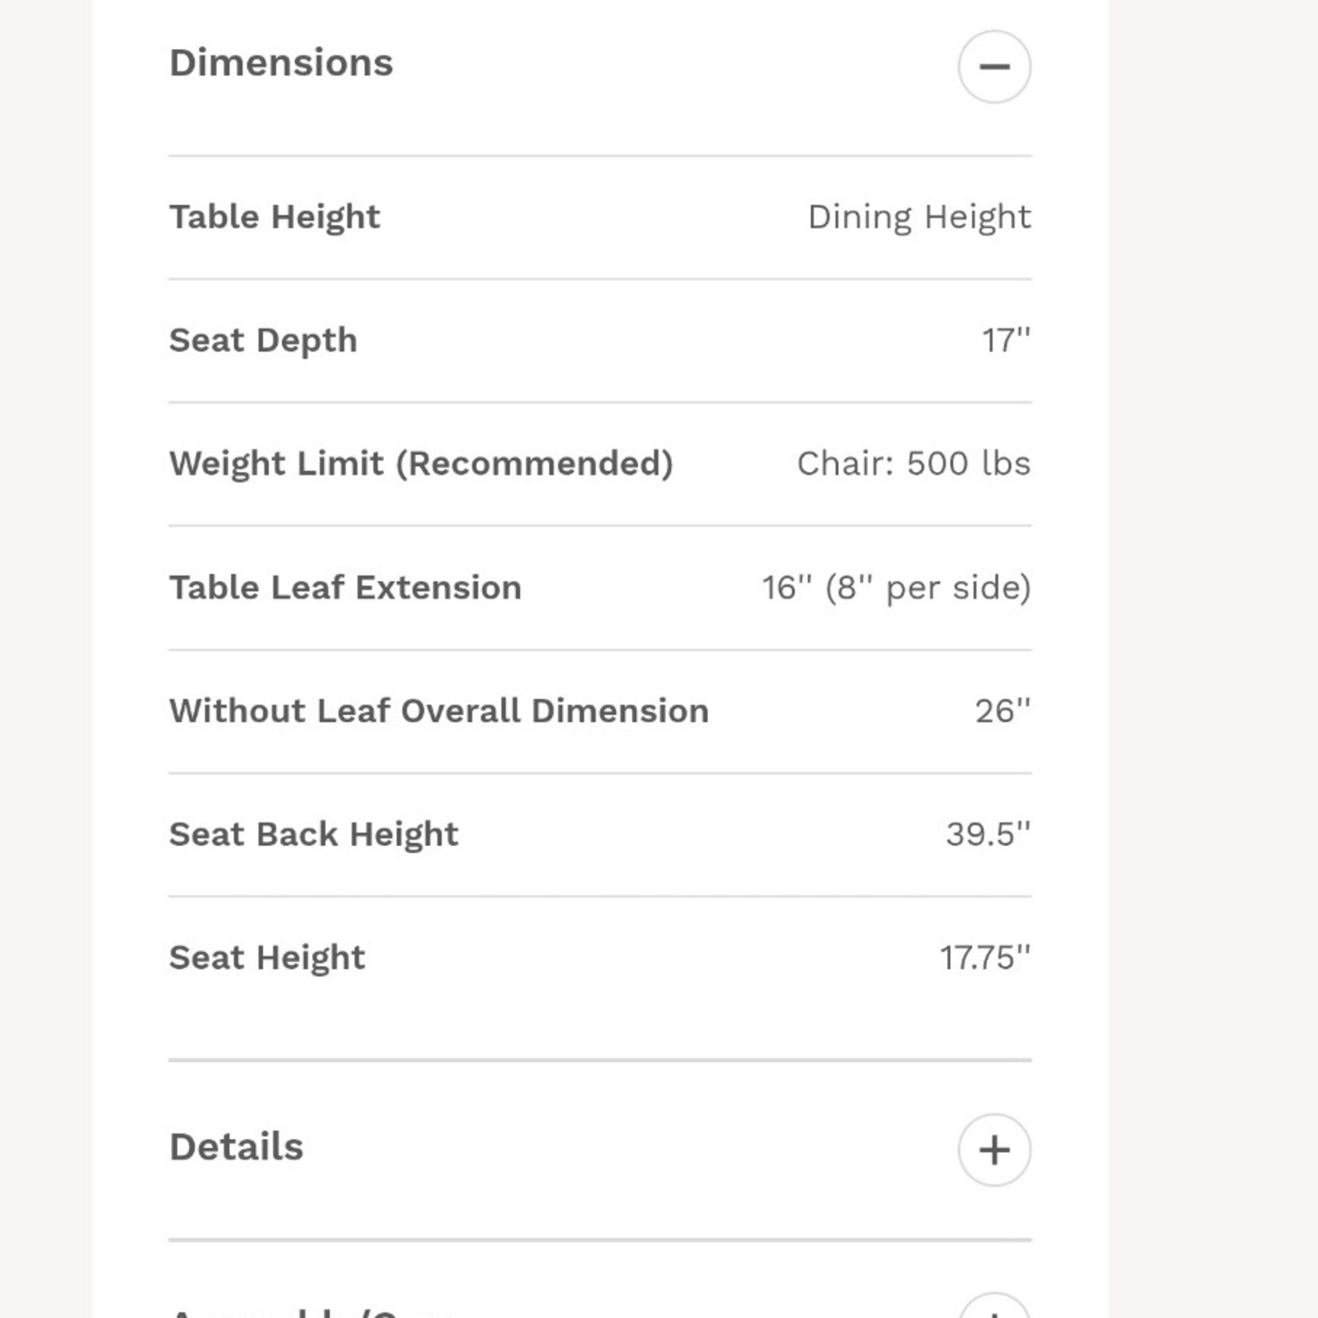Select the Dining Height value
This screenshot has width=1318, height=1318.
(918, 217)
